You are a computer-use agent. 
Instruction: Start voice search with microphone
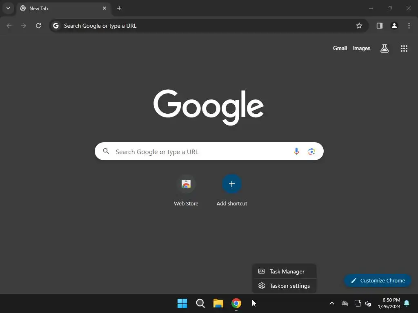coord(296,152)
